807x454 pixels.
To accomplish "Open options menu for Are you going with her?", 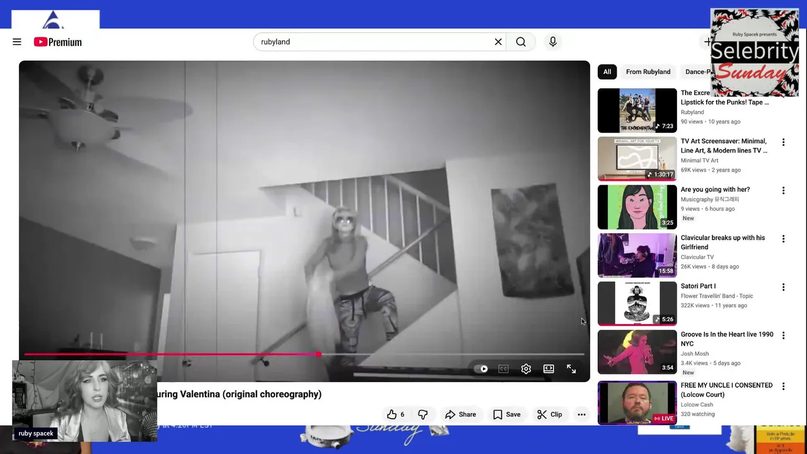I will pos(783,190).
